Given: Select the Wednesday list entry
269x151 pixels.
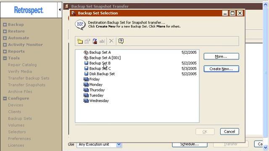Looking at the screenshot, I should click(99, 101).
